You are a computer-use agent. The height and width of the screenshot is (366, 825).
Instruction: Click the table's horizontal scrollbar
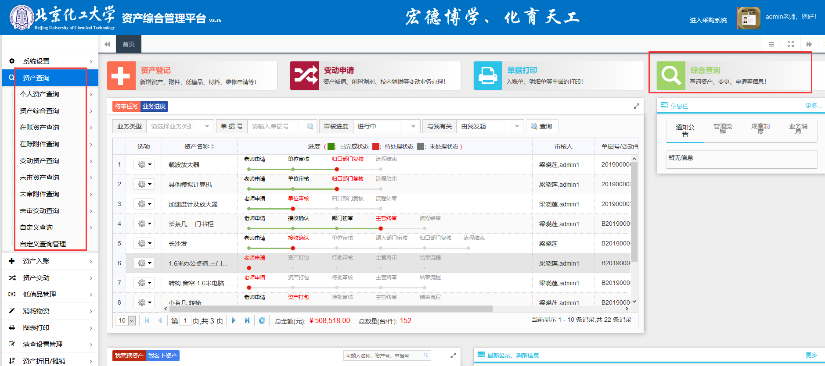pyautogui.click(x=329, y=309)
